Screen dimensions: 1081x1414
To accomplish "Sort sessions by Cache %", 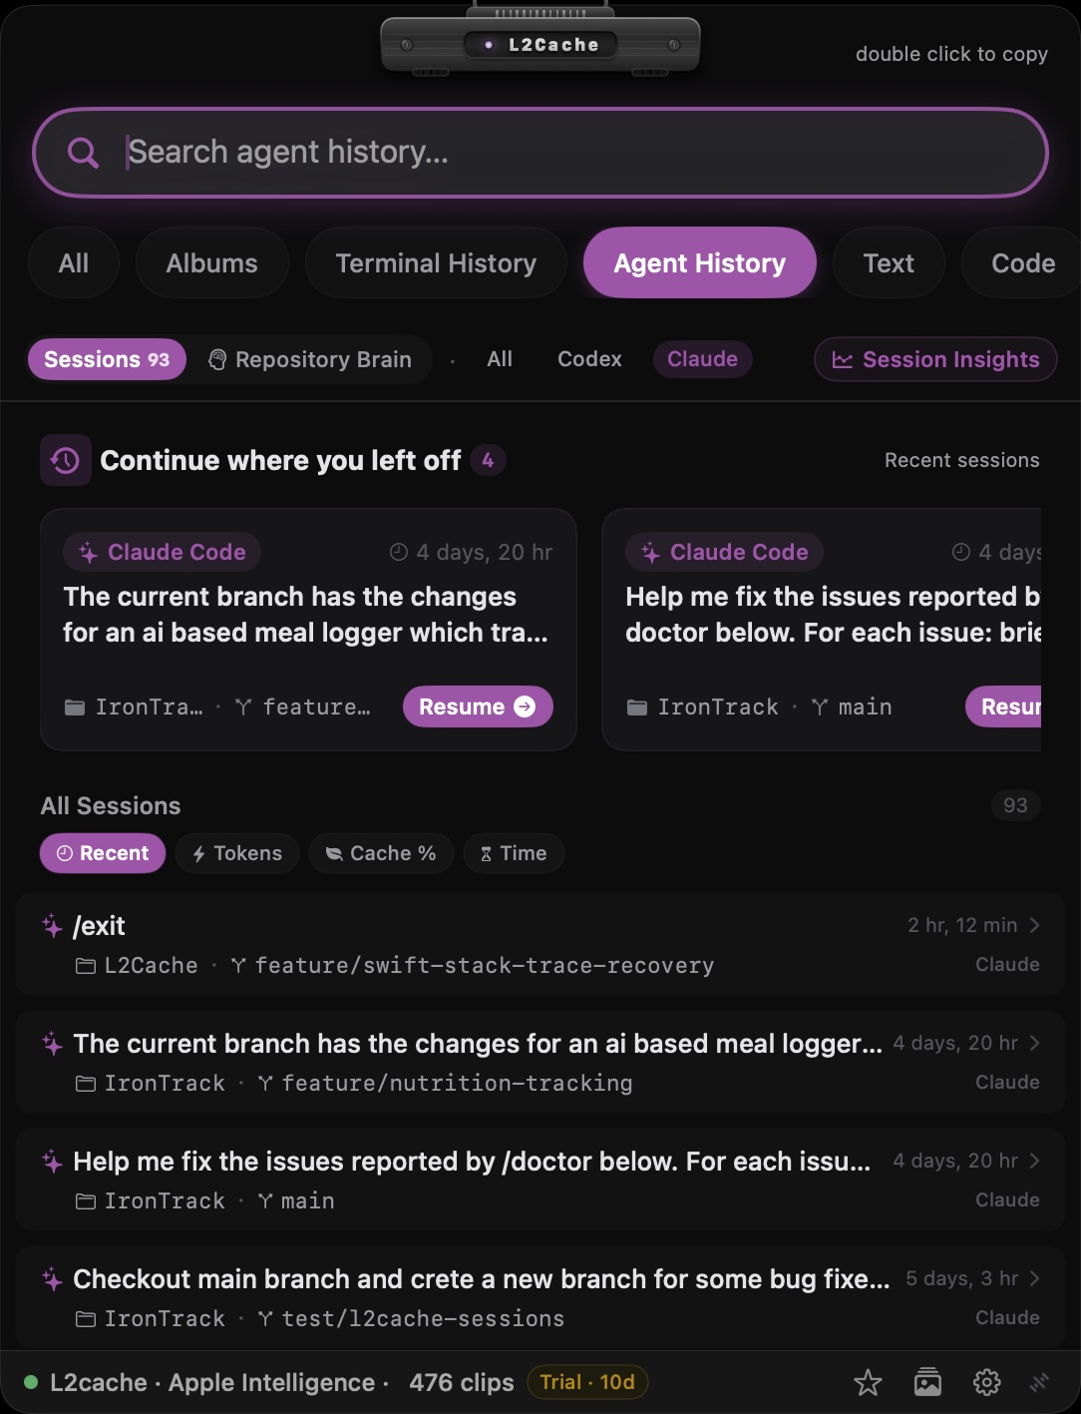I will [x=381, y=853].
